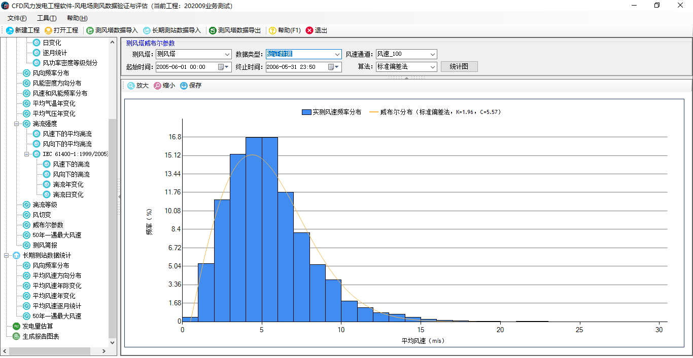The image size is (693, 358).
Task: Click the icon beside 日变化
Action: click(37, 43)
